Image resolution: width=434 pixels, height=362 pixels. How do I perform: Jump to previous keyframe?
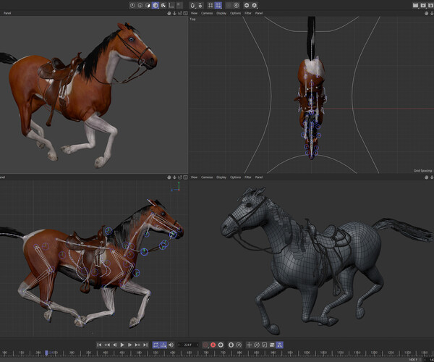coord(107,345)
